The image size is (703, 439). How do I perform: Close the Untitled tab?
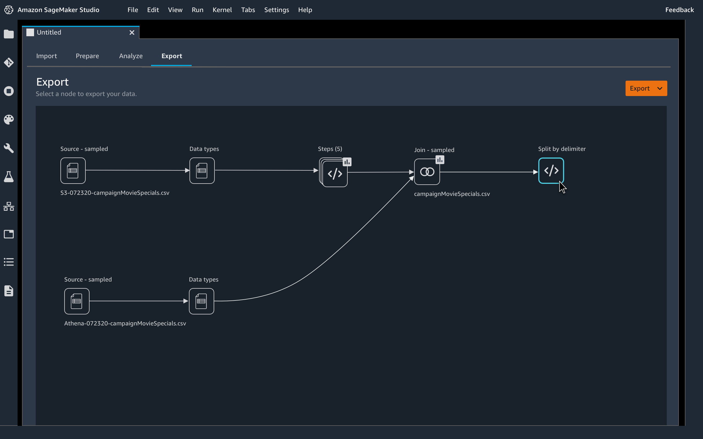132,33
